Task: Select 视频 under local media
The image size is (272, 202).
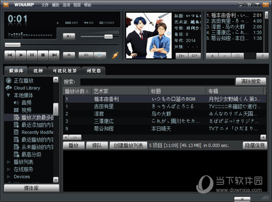Action: (26, 110)
